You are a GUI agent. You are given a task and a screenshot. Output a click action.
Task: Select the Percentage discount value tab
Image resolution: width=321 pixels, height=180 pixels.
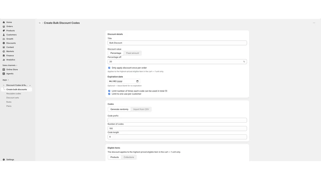tap(116, 53)
